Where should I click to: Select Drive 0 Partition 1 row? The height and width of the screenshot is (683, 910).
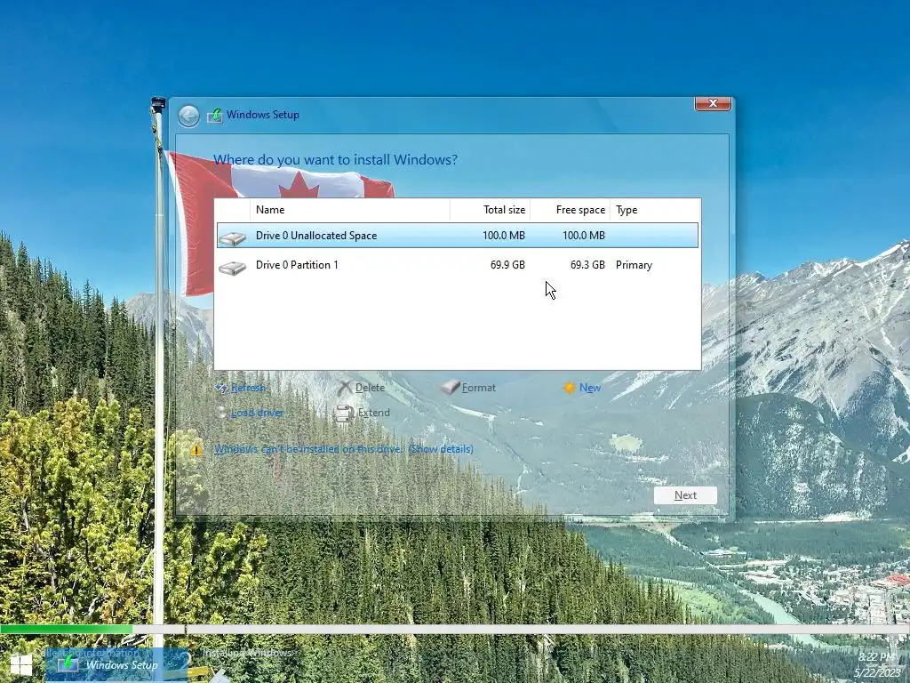click(x=458, y=265)
